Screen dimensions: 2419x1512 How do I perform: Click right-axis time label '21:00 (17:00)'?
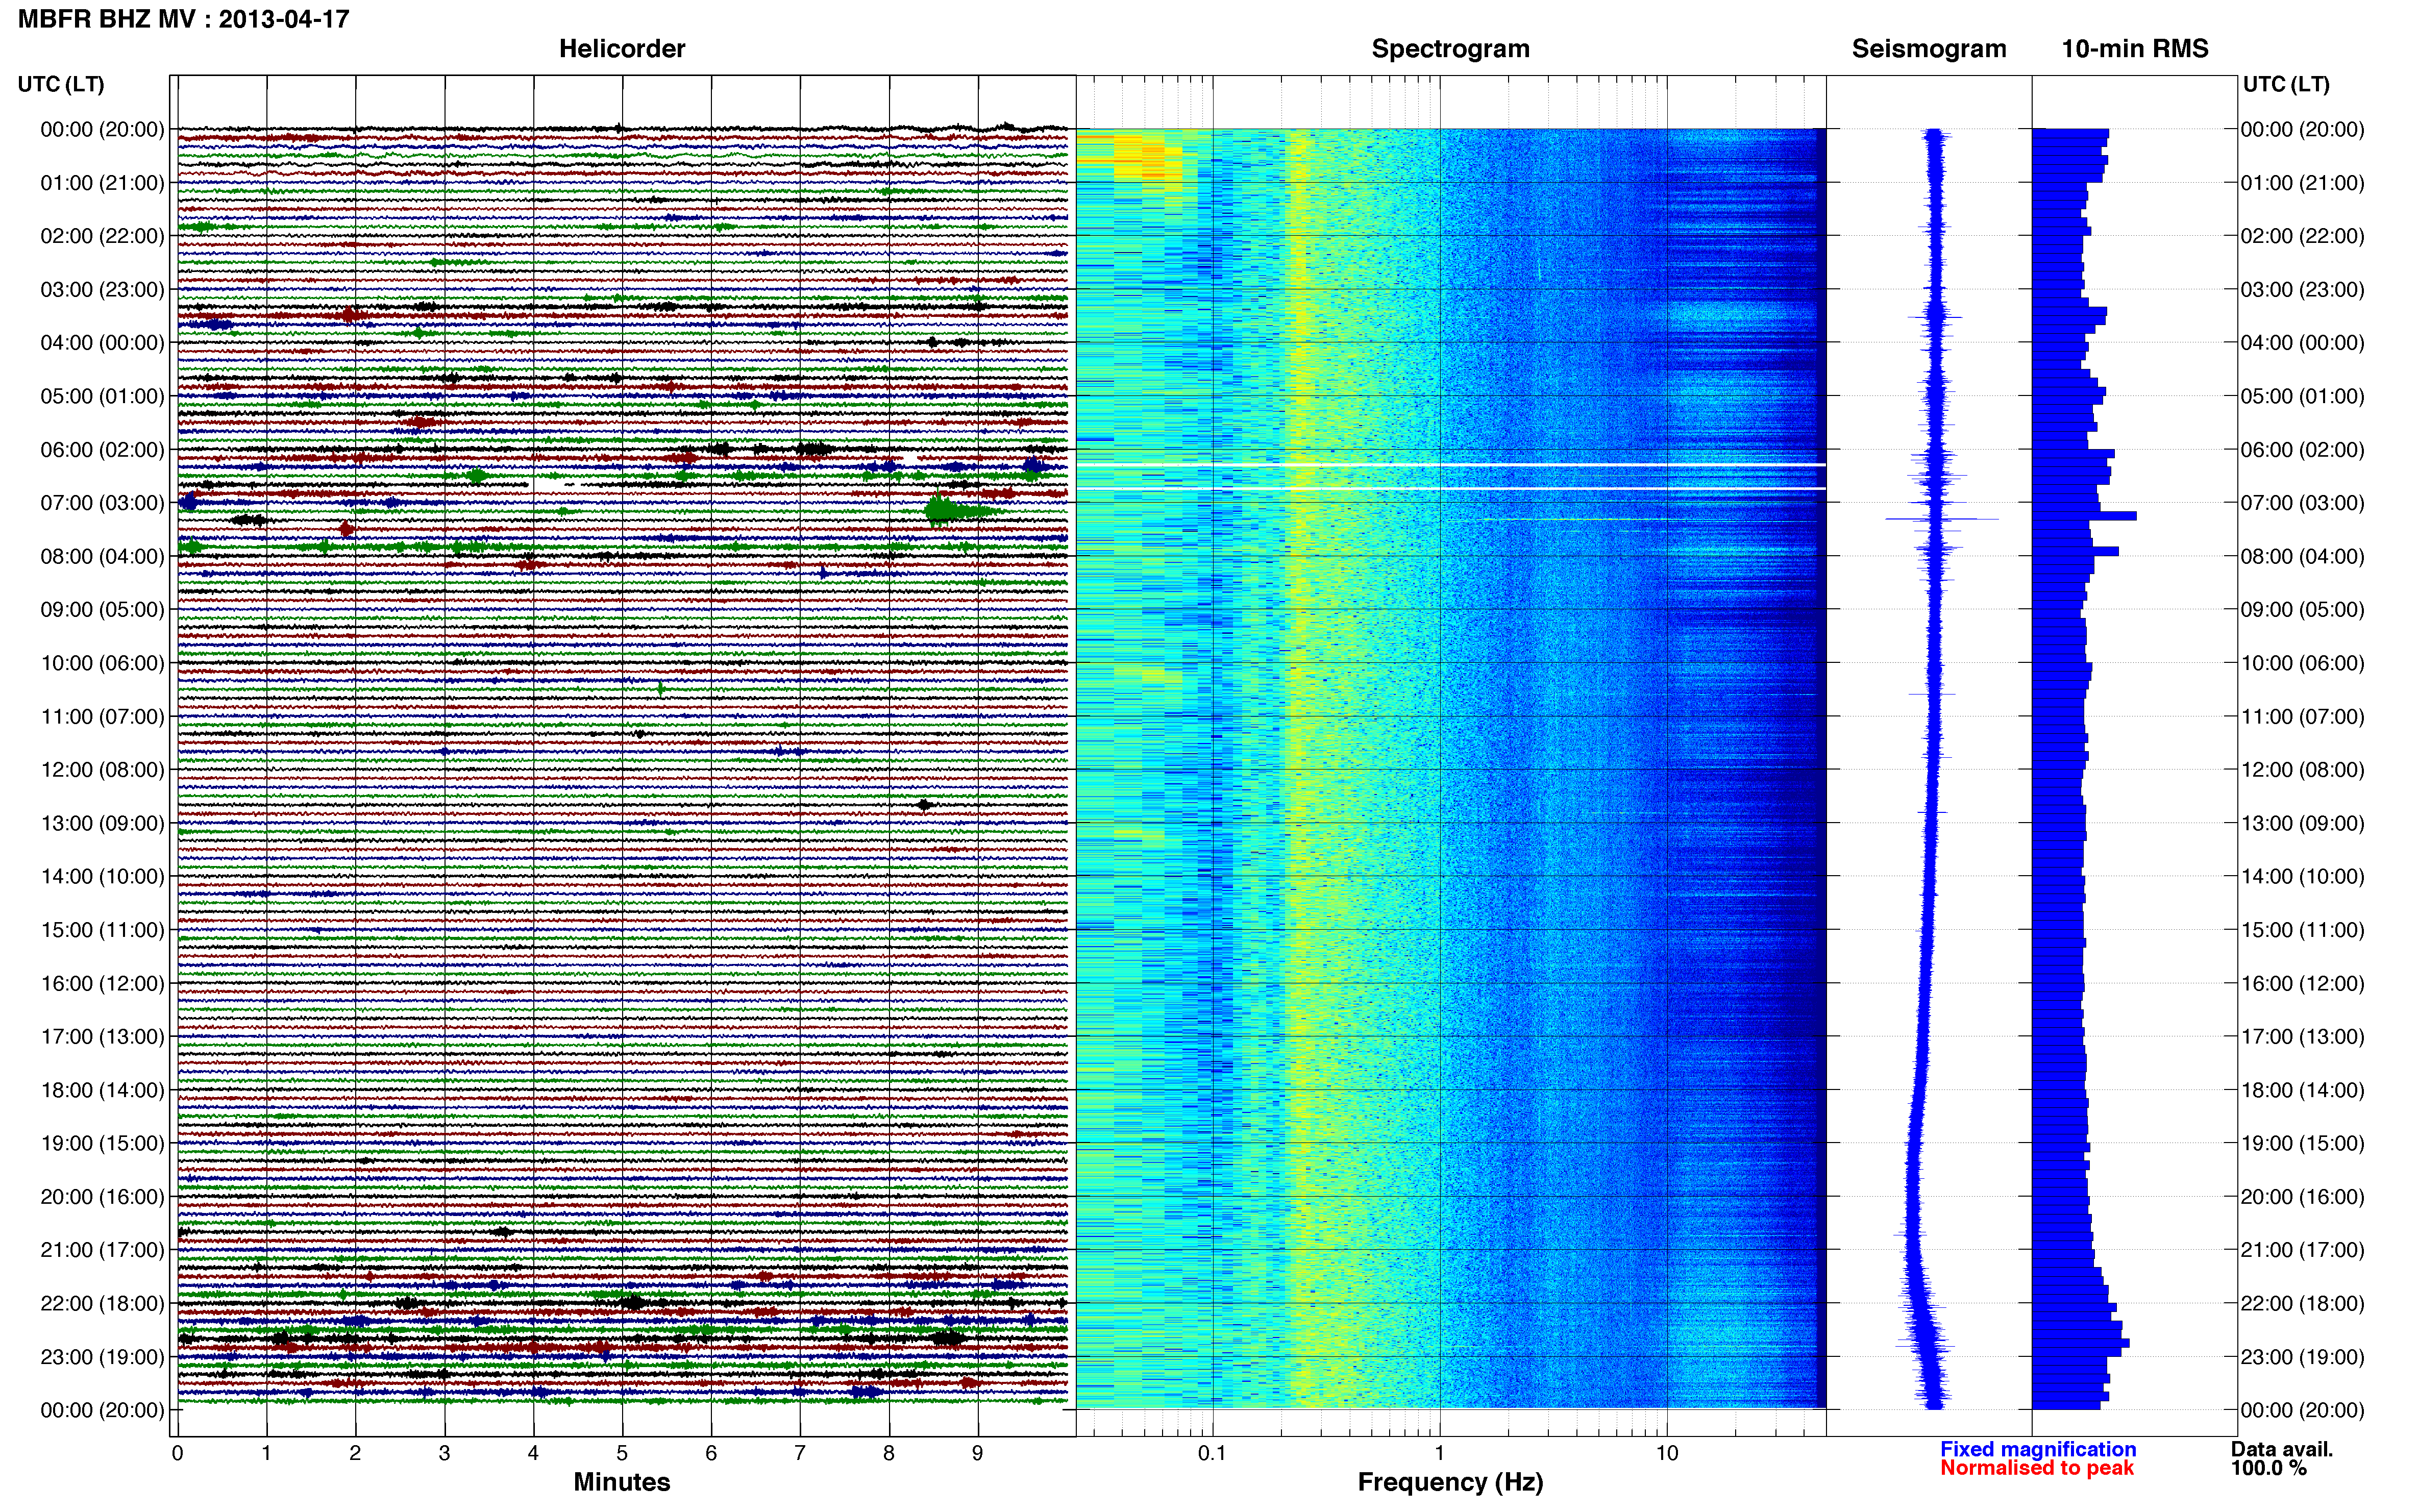tap(2302, 1250)
